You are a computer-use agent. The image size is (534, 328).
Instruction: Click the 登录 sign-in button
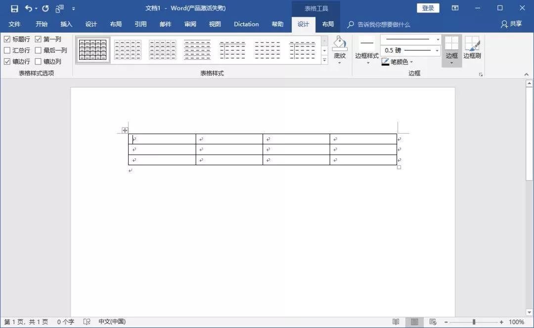coord(428,8)
